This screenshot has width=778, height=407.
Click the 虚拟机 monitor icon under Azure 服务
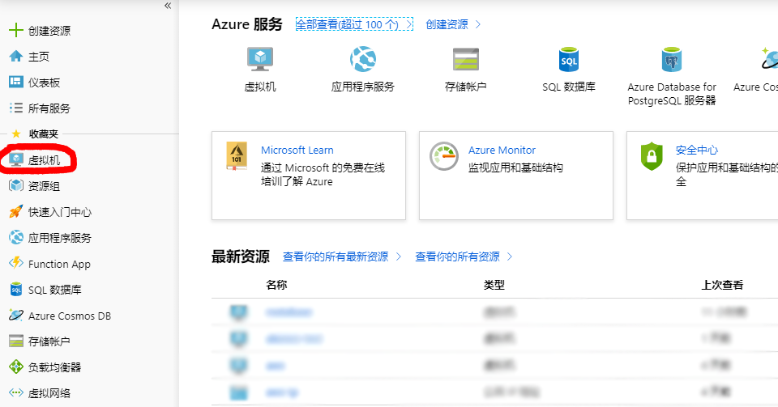260,59
